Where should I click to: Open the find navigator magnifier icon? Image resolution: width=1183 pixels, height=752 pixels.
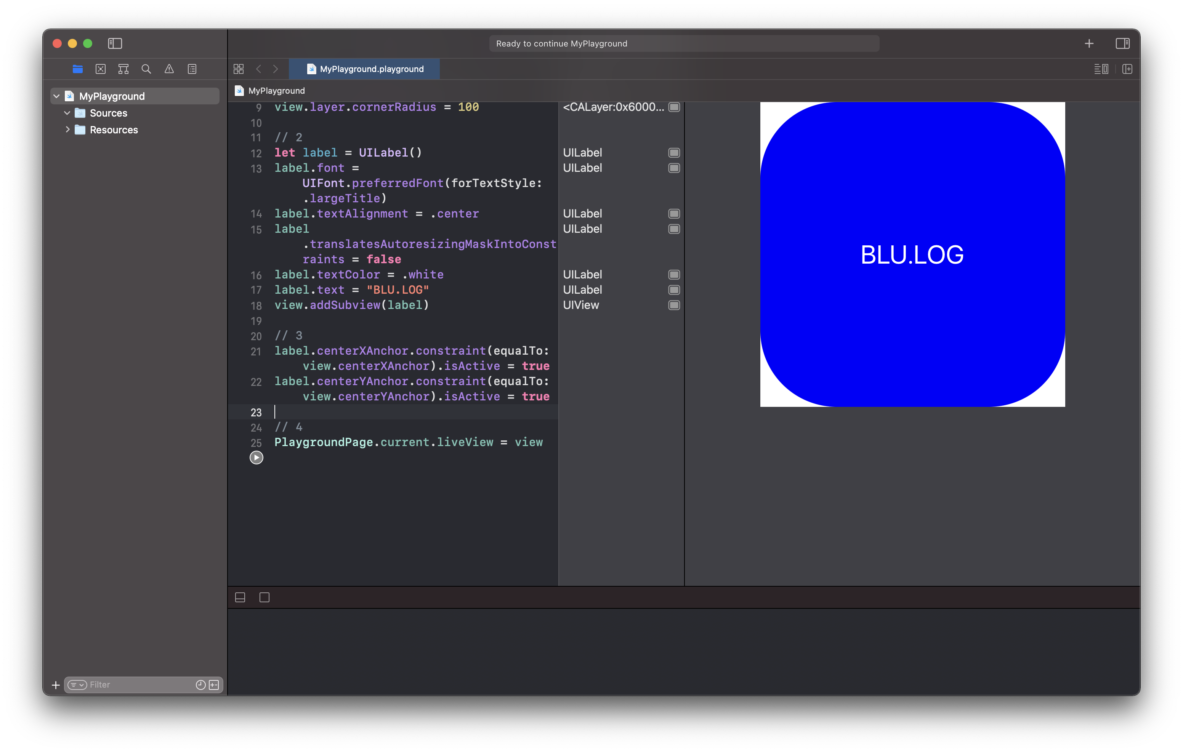pos(146,69)
